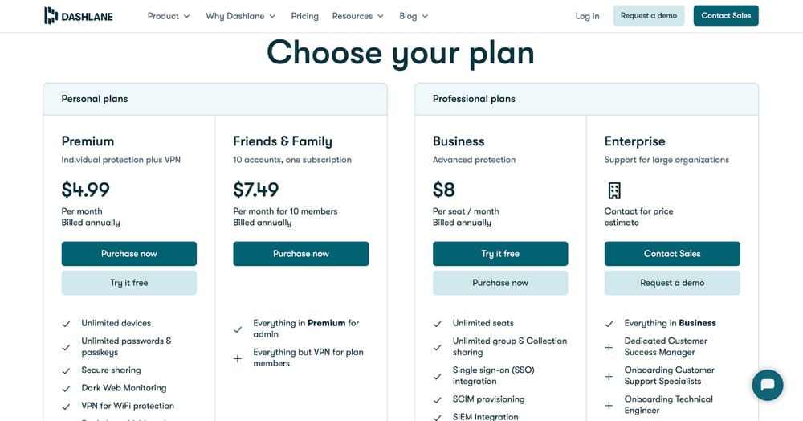Expand the Product dropdown menu
803x421 pixels.
coord(169,16)
